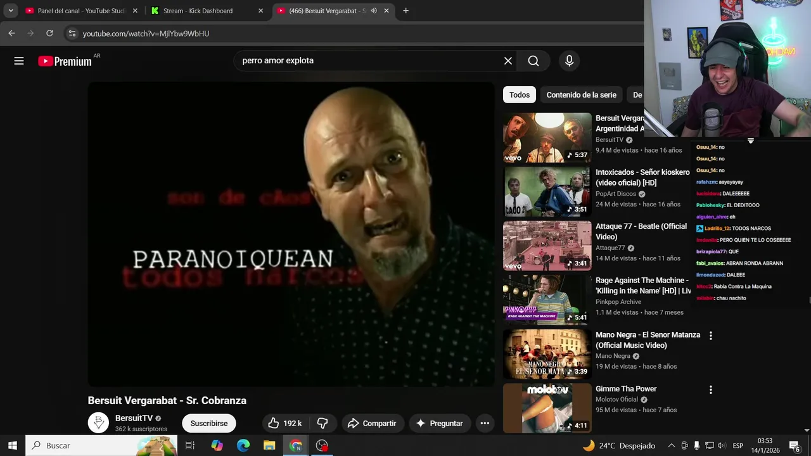Open options menu for Mano Negra video
This screenshot has width=811, height=456.
tap(710, 336)
